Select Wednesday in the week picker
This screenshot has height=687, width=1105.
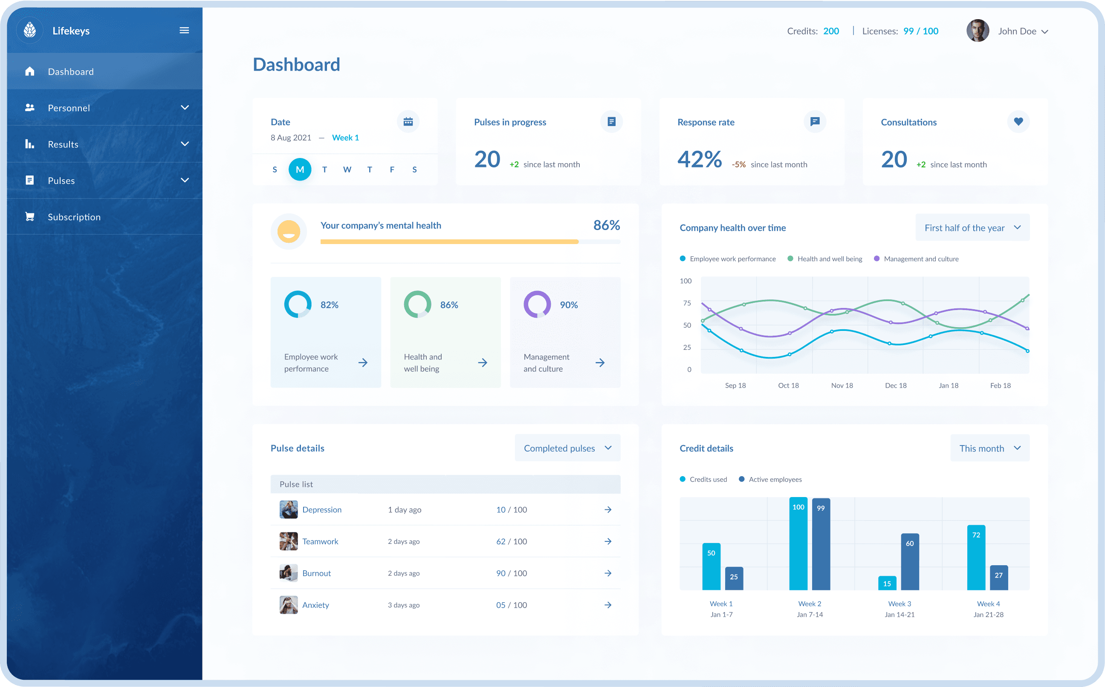coord(347,170)
